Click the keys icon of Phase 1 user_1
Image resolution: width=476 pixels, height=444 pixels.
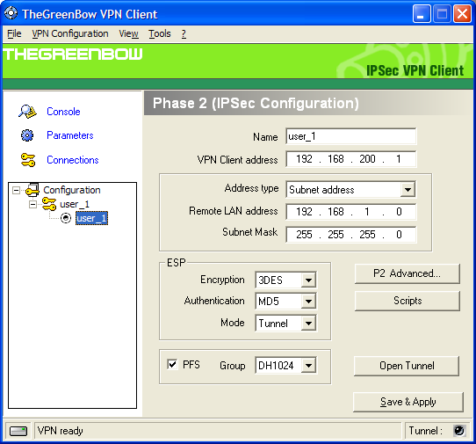(49, 204)
